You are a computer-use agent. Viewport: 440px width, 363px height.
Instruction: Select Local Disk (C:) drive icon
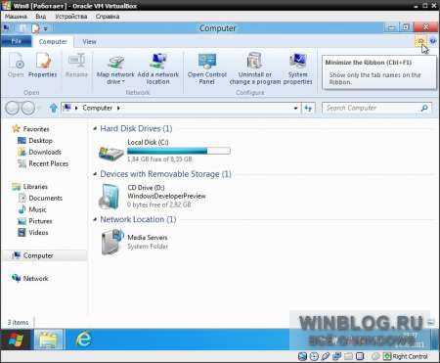pyautogui.click(x=111, y=153)
